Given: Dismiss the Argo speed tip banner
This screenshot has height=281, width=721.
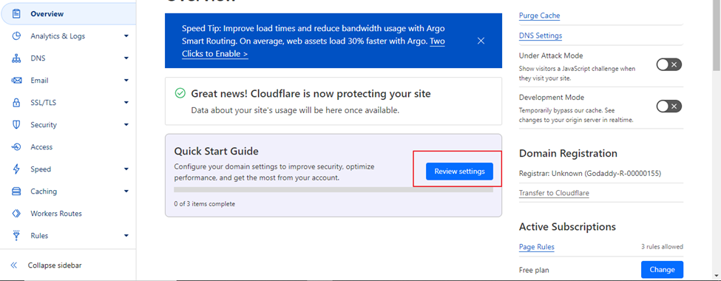Looking at the screenshot, I should [481, 41].
